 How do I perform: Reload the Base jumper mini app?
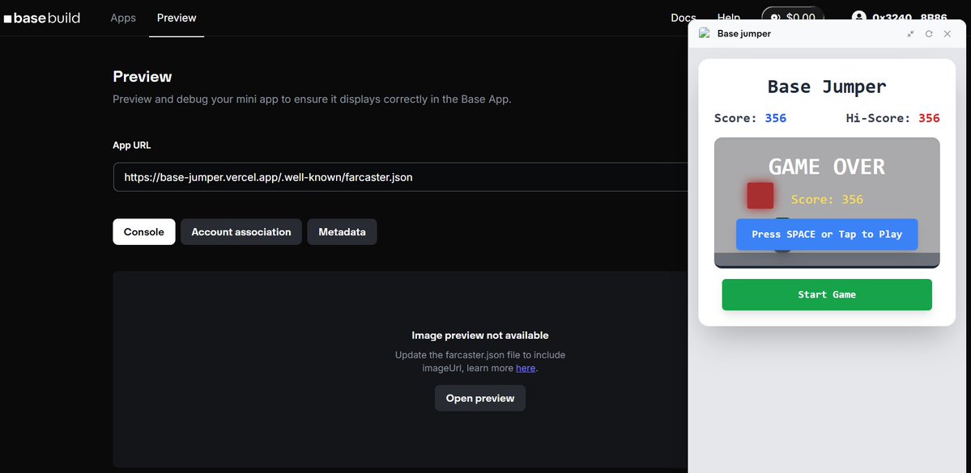click(928, 34)
